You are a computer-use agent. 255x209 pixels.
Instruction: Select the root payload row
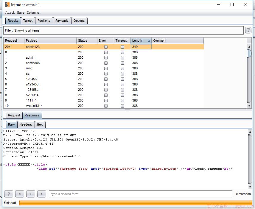(x=103, y=68)
